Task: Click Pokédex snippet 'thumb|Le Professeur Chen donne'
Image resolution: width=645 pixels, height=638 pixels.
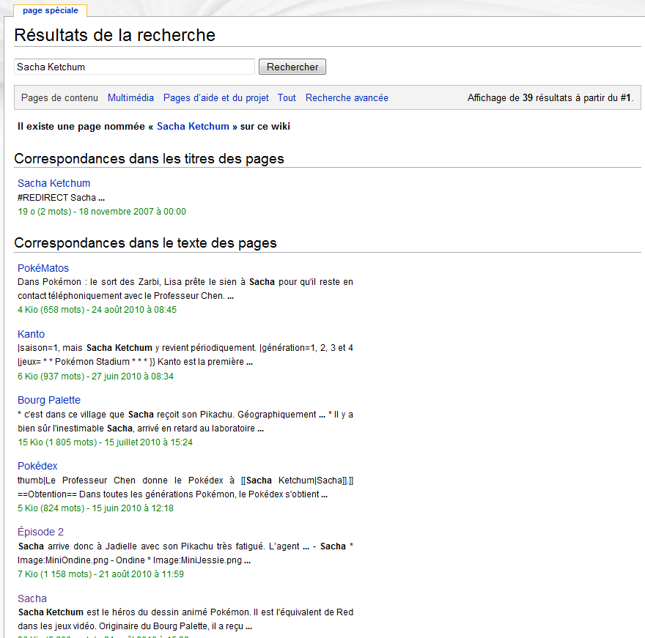Action: pyautogui.click(x=185, y=487)
